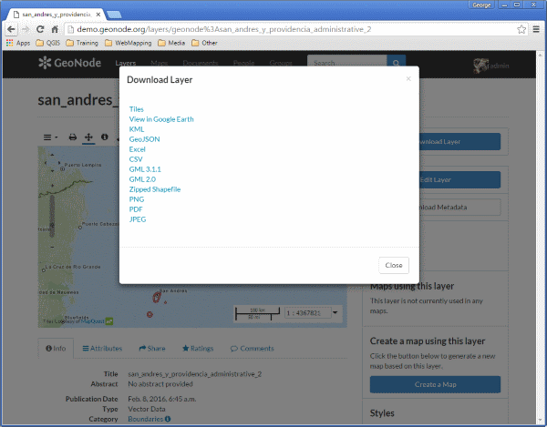Open the QGIS bookmarks folder
Screen dimensions: 547x427
tap(48, 43)
